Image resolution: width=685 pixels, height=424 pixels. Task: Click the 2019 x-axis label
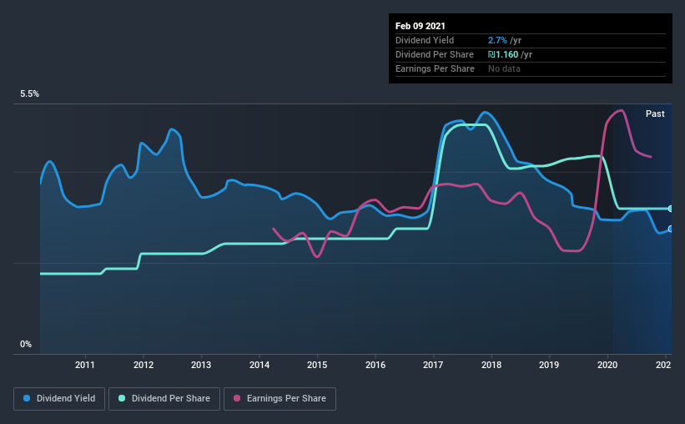tap(549, 365)
